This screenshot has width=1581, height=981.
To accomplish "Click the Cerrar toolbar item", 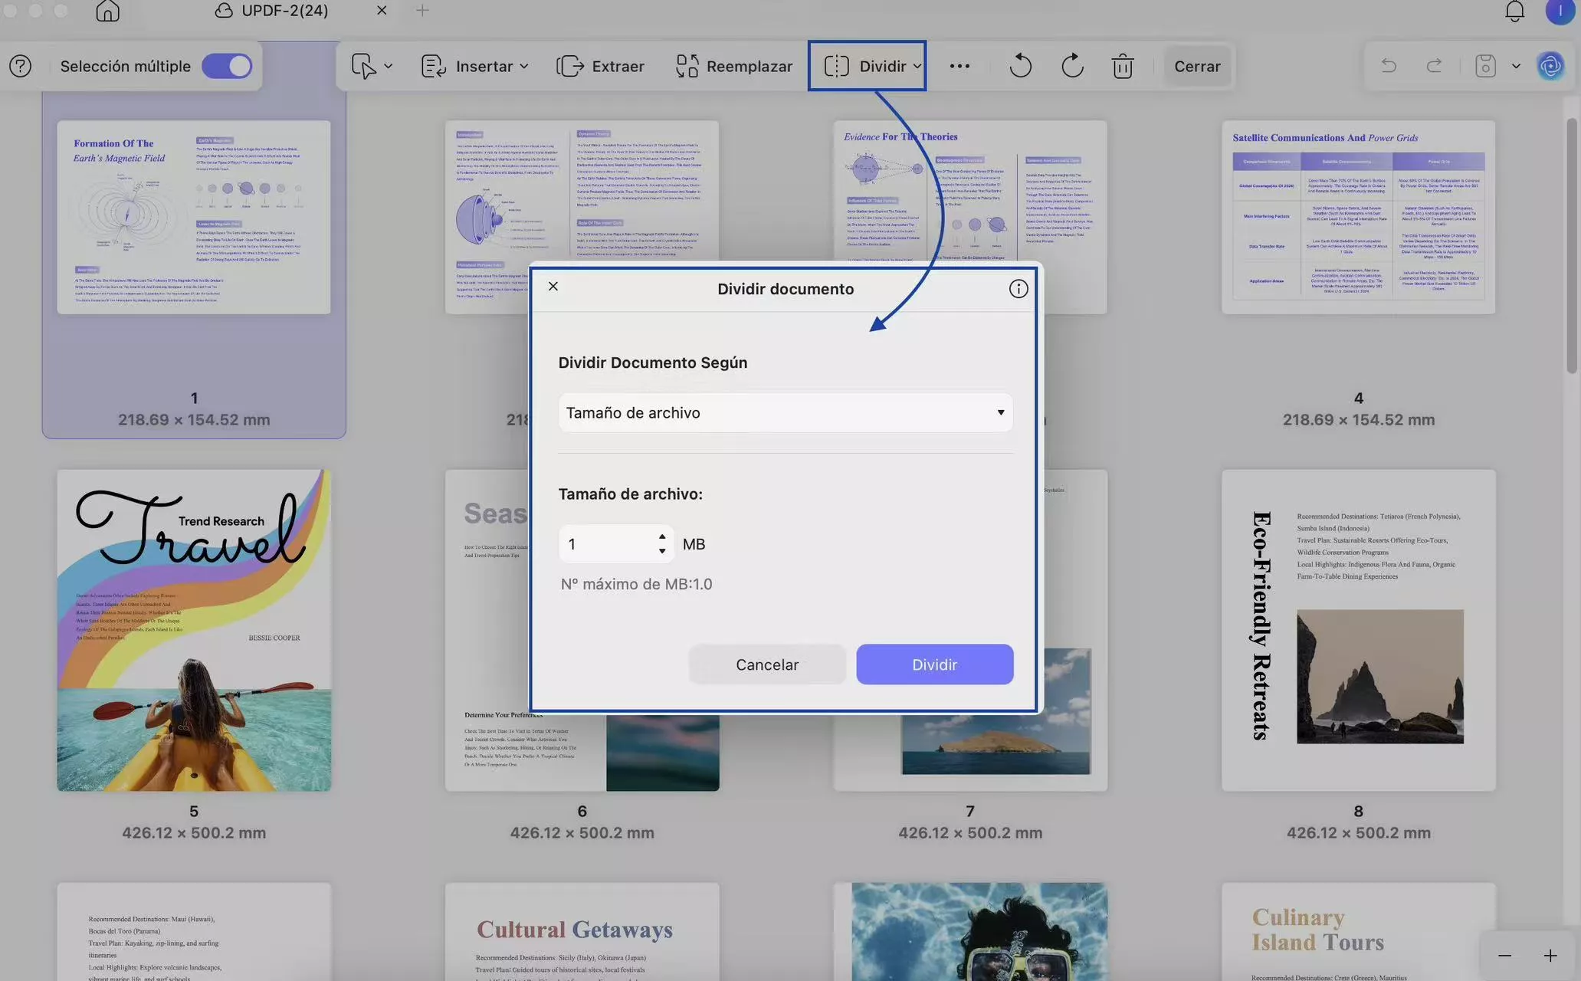I will [x=1197, y=66].
